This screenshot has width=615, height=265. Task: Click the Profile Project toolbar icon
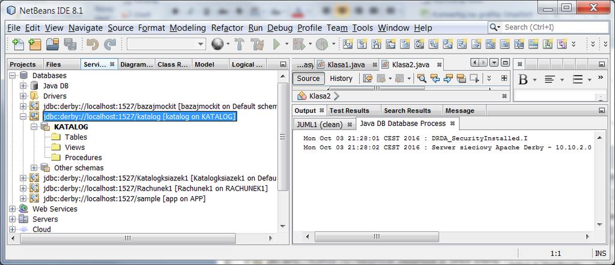322,44
